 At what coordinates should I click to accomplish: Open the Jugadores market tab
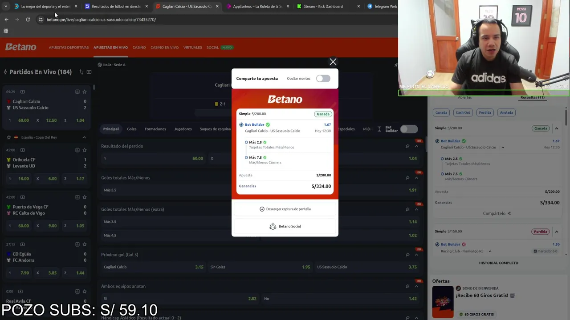[x=183, y=129]
